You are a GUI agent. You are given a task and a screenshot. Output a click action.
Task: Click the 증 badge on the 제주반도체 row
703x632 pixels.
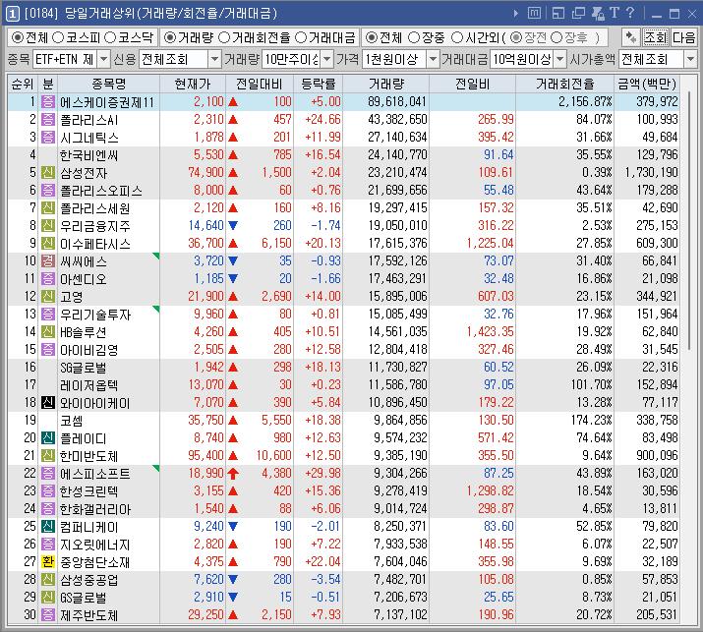click(48, 614)
